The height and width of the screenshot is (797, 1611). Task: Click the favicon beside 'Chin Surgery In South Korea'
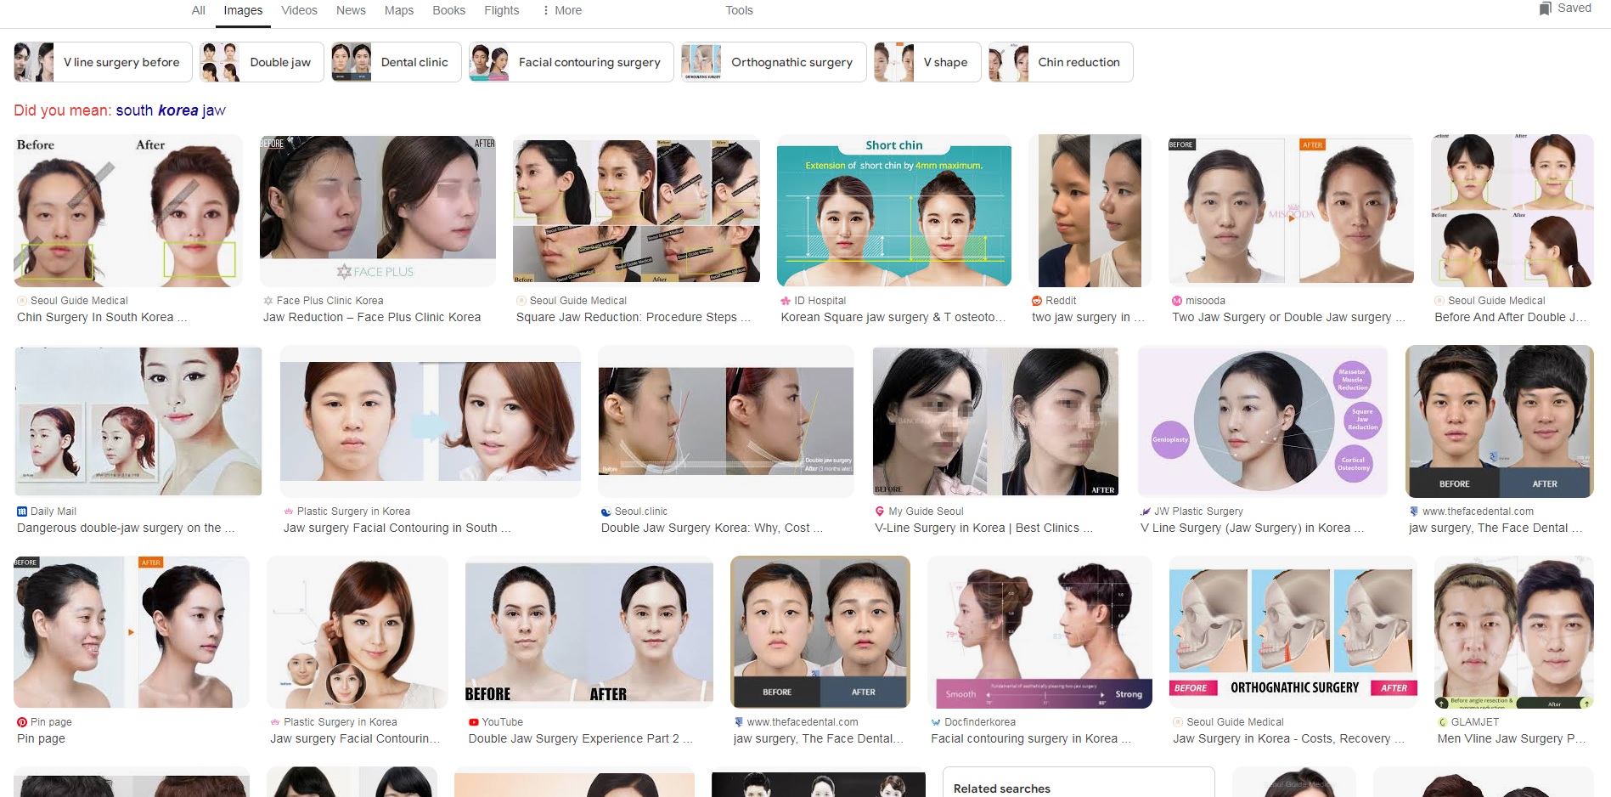[22, 301]
